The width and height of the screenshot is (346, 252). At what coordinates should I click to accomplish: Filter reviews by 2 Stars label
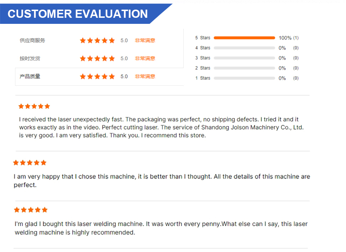click(203, 68)
